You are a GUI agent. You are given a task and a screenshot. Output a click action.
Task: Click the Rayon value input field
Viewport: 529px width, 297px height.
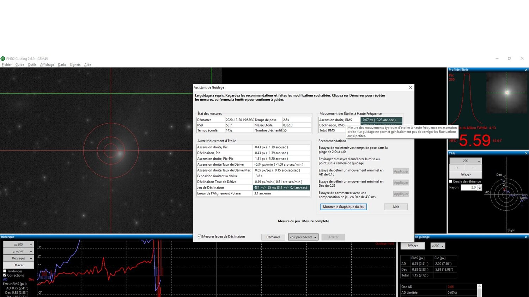tap(468, 187)
